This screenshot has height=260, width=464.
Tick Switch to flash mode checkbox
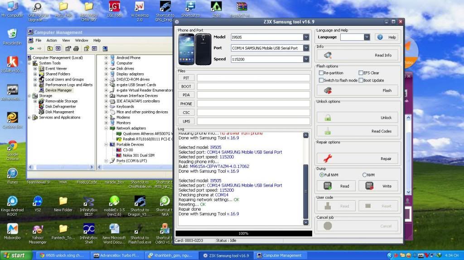point(321,80)
